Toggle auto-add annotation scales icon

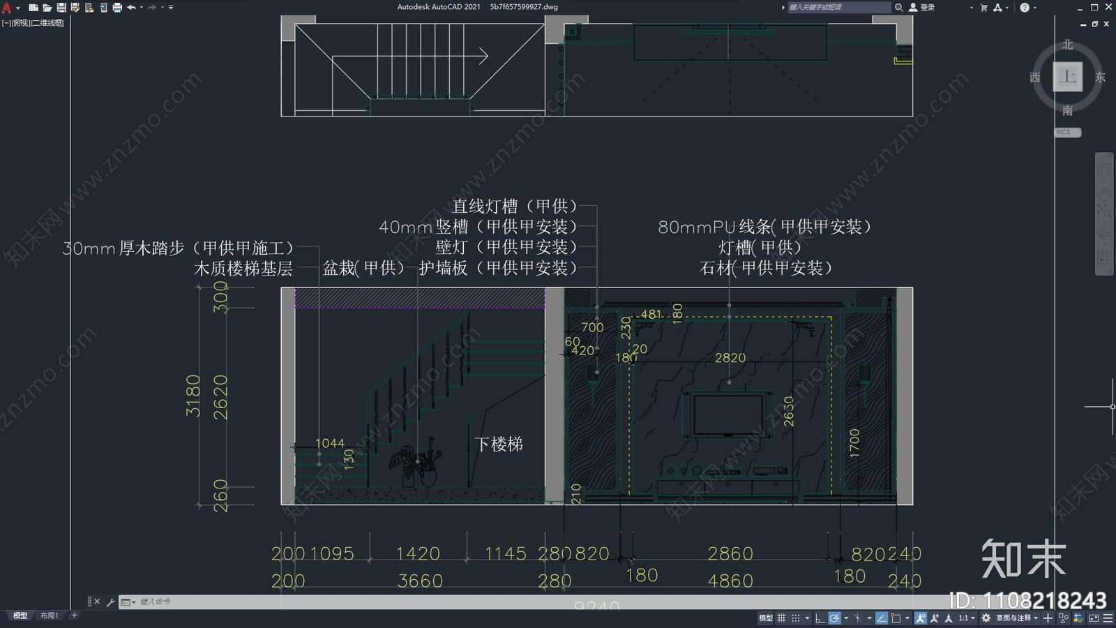pos(935,618)
